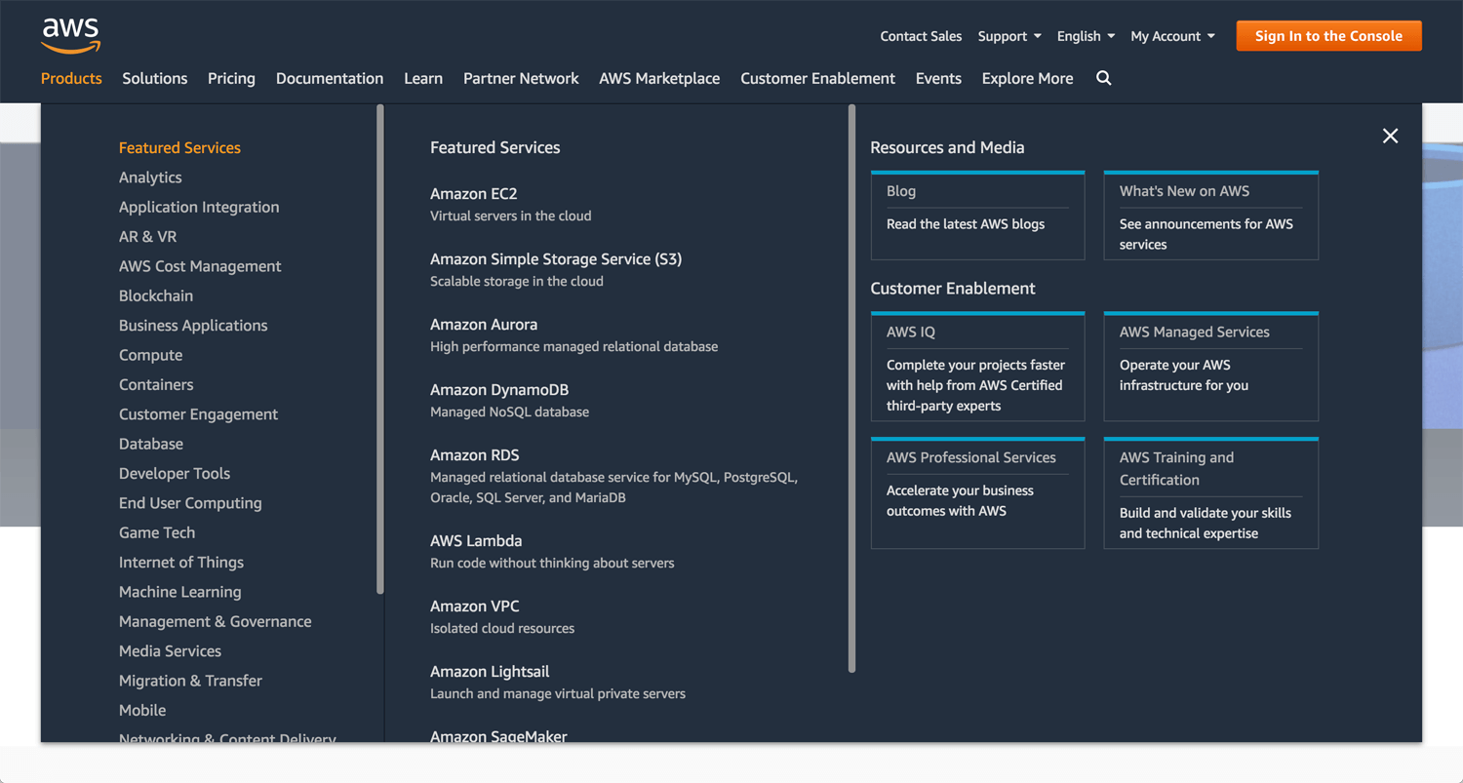Open the Blog resource card
This screenshot has height=783, width=1463.
click(x=977, y=215)
